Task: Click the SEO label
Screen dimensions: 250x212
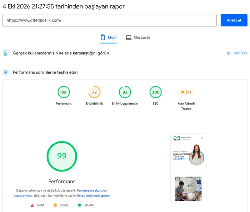Action: click(155, 103)
